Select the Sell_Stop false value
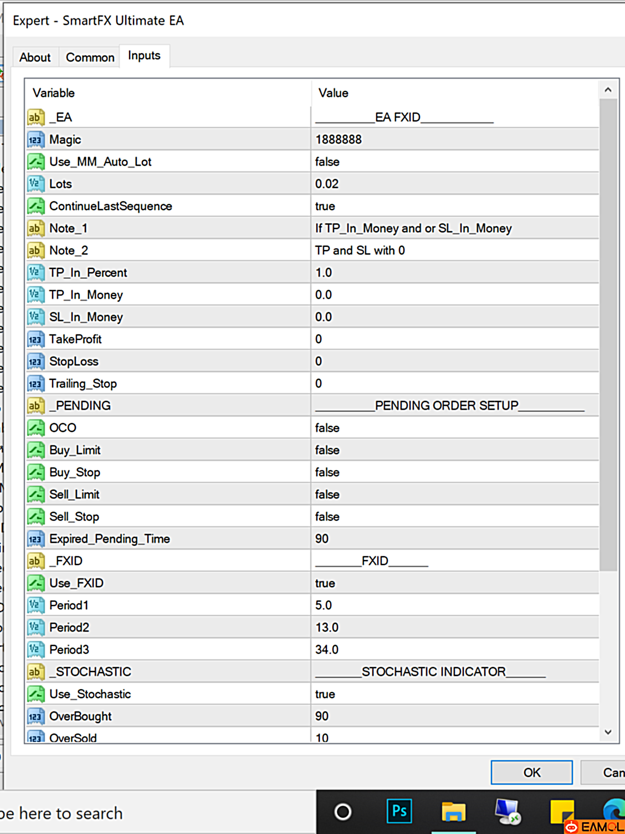625x834 pixels. [x=327, y=516]
